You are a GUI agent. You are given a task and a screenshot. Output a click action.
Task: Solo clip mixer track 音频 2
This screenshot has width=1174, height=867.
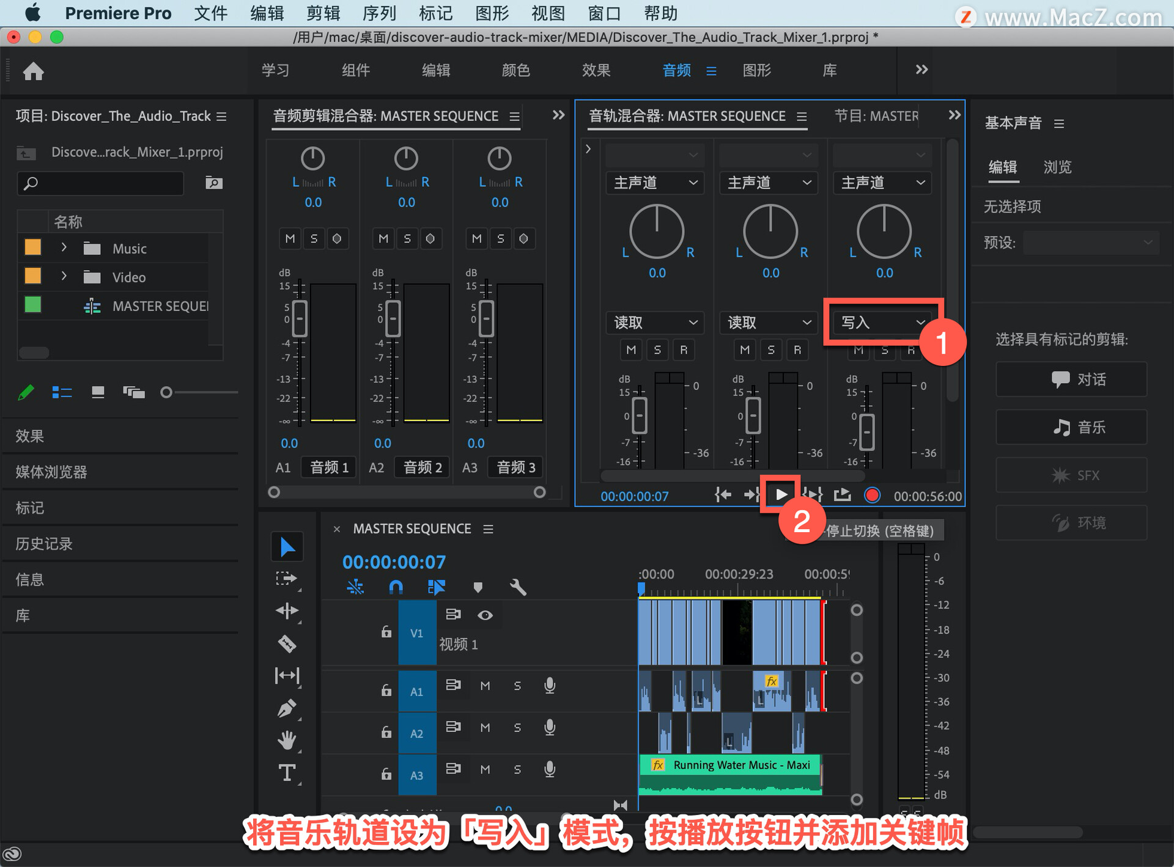click(x=407, y=238)
